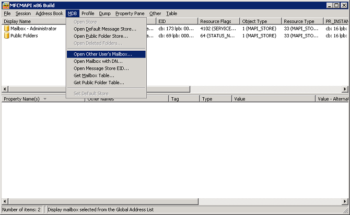This screenshot has width=350, height=215.
Task: Click the Display Name column header
Action: (31, 21)
